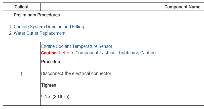
Task: Click list number '2.' before Water Outlet
Action: 11,33
